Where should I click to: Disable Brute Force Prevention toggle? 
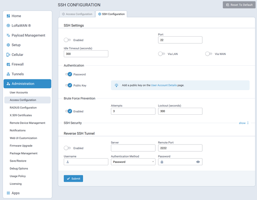[x=68, y=111]
